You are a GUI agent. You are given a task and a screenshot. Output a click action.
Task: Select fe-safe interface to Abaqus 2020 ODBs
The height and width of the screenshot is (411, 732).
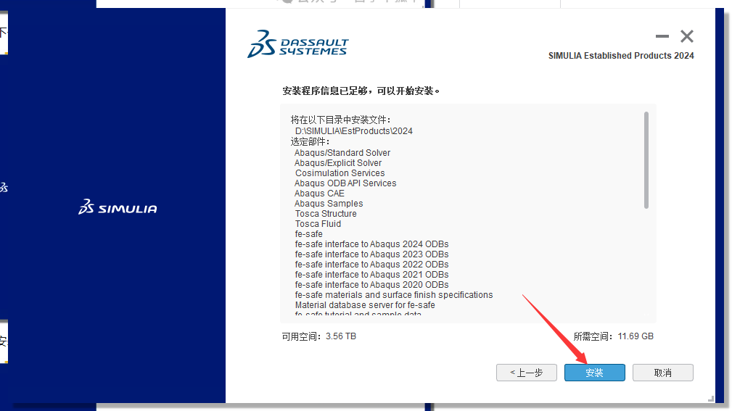[371, 285]
